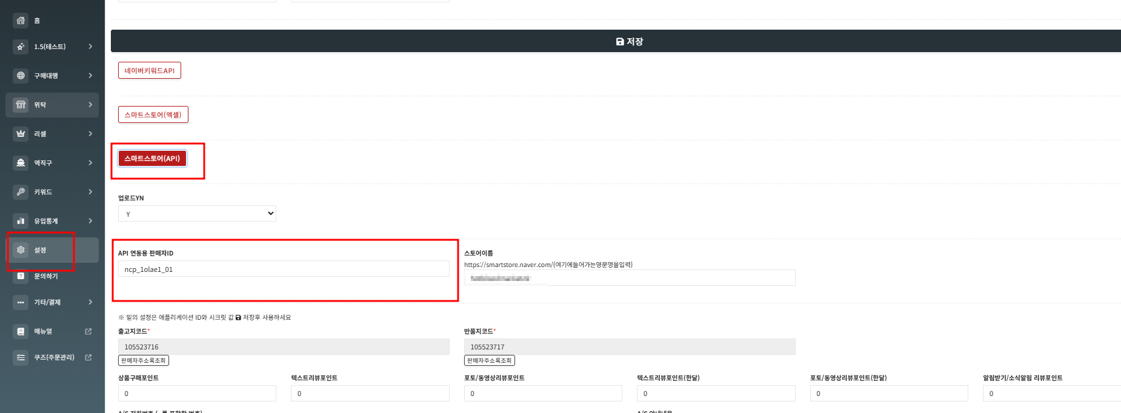This screenshot has height=413, width=1121.
Task: Click the book icon for 매뉴얼
Action: pyautogui.click(x=21, y=331)
